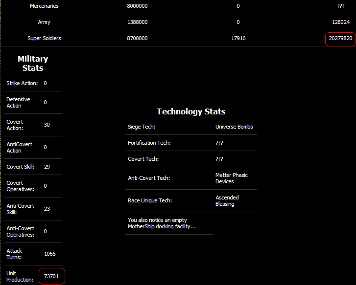Select the Attack Turns value 1065
This screenshot has height=285, width=356.
(50, 254)
